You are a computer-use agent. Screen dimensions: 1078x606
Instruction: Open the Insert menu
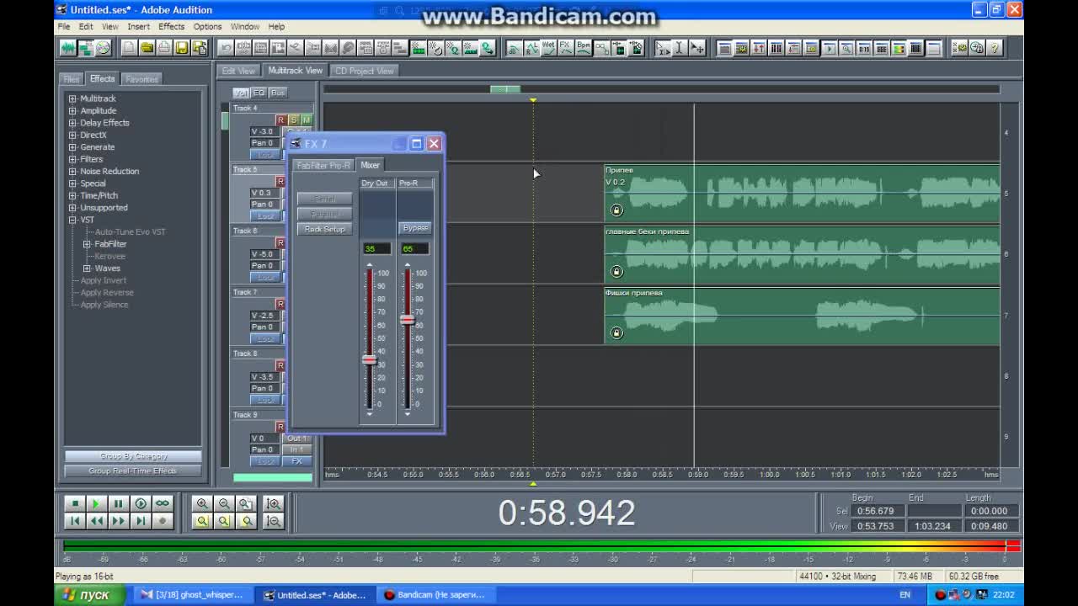[x=138, y=27]
